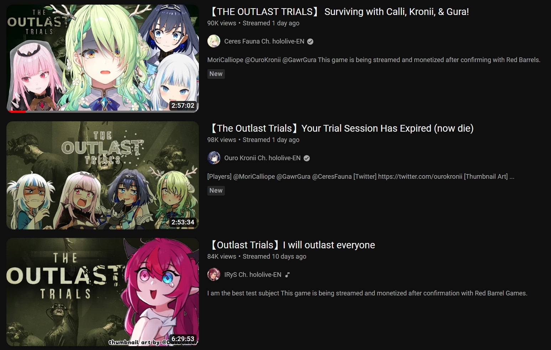Click red watch progress bar on first thumbnail
Image resolution: width=551 pixels, height=350 pixels.
tap(17, 112)
